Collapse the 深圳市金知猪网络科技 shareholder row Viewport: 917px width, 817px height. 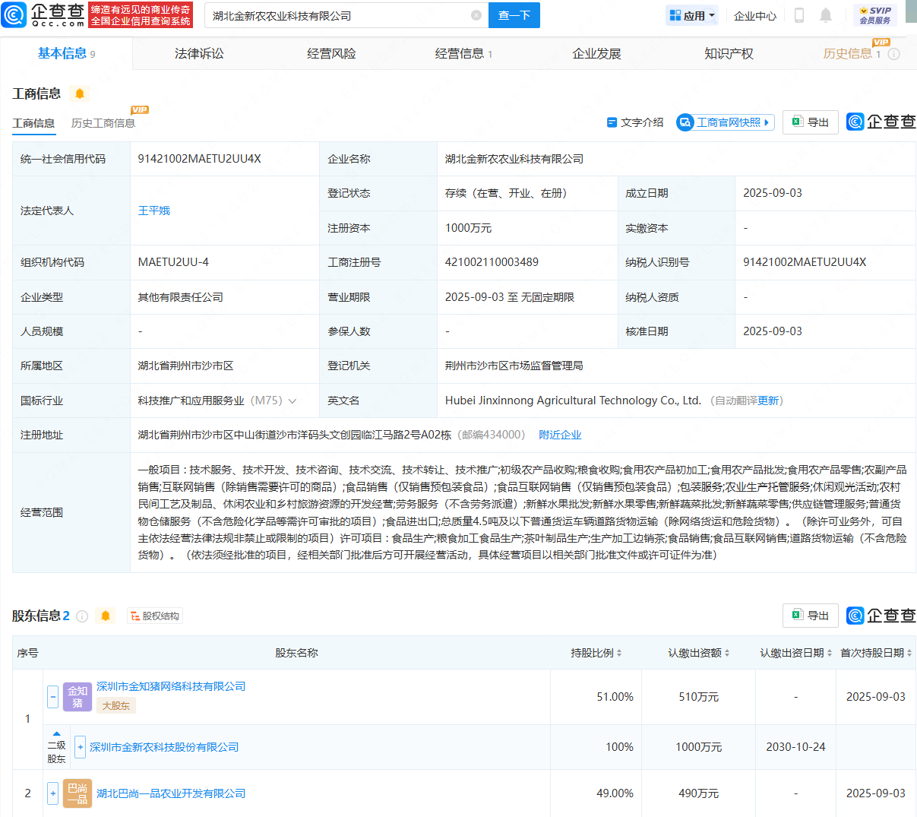(53, 696)
